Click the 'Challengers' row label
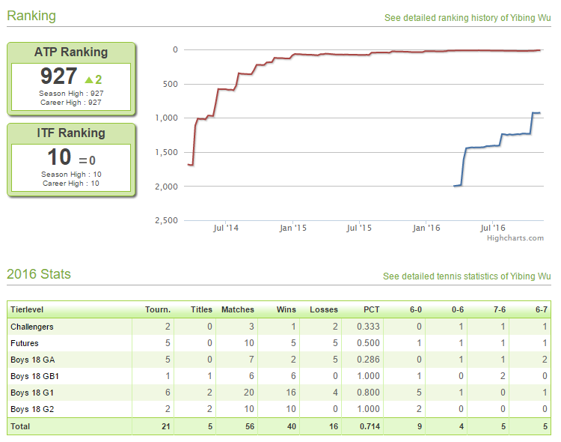Screen dimensions: 561x442 coord(32,327)
